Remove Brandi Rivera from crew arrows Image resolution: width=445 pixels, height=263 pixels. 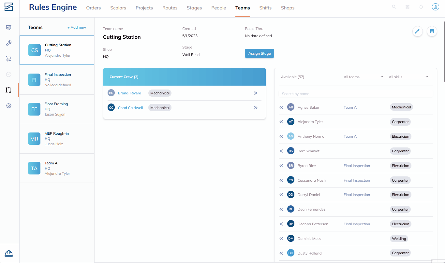[256, 93]
